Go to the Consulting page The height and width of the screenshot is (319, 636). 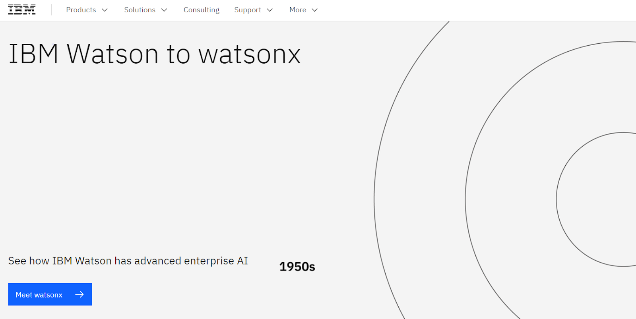pos(202,10)
